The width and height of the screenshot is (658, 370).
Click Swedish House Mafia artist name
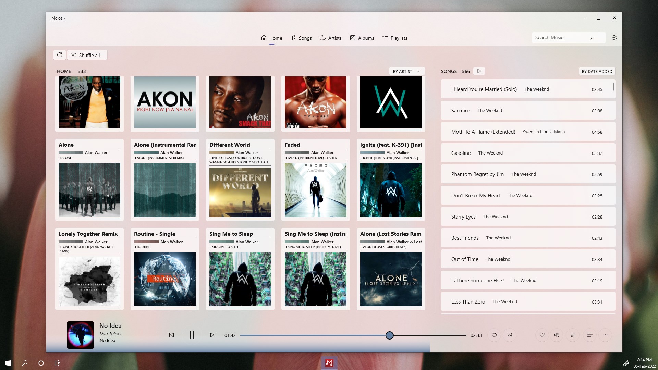544,132
